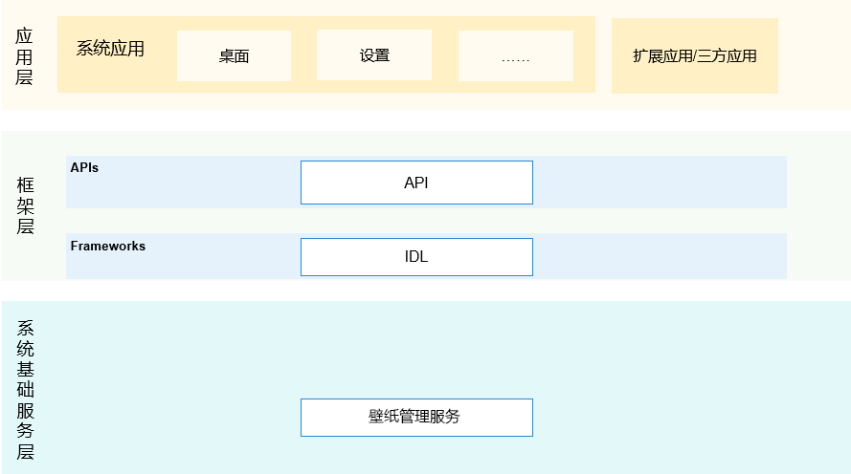
Task: Click the 桌面 box
Action: tap(234, 55)
